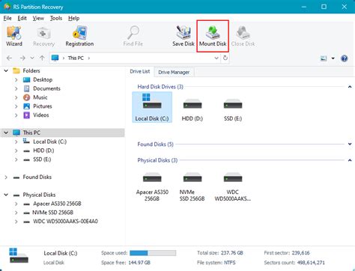
Task: Go forward with the right arrow
Action: [x=22, y=58]
